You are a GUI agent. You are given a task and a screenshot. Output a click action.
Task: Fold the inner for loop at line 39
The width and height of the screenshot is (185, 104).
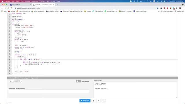(11, 60)
